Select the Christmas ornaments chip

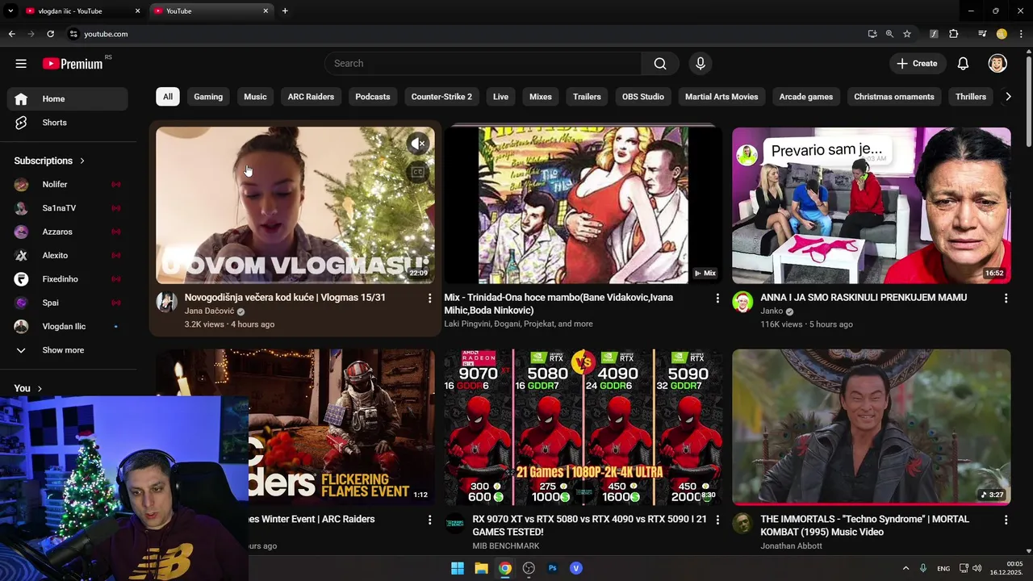point(894,97)
